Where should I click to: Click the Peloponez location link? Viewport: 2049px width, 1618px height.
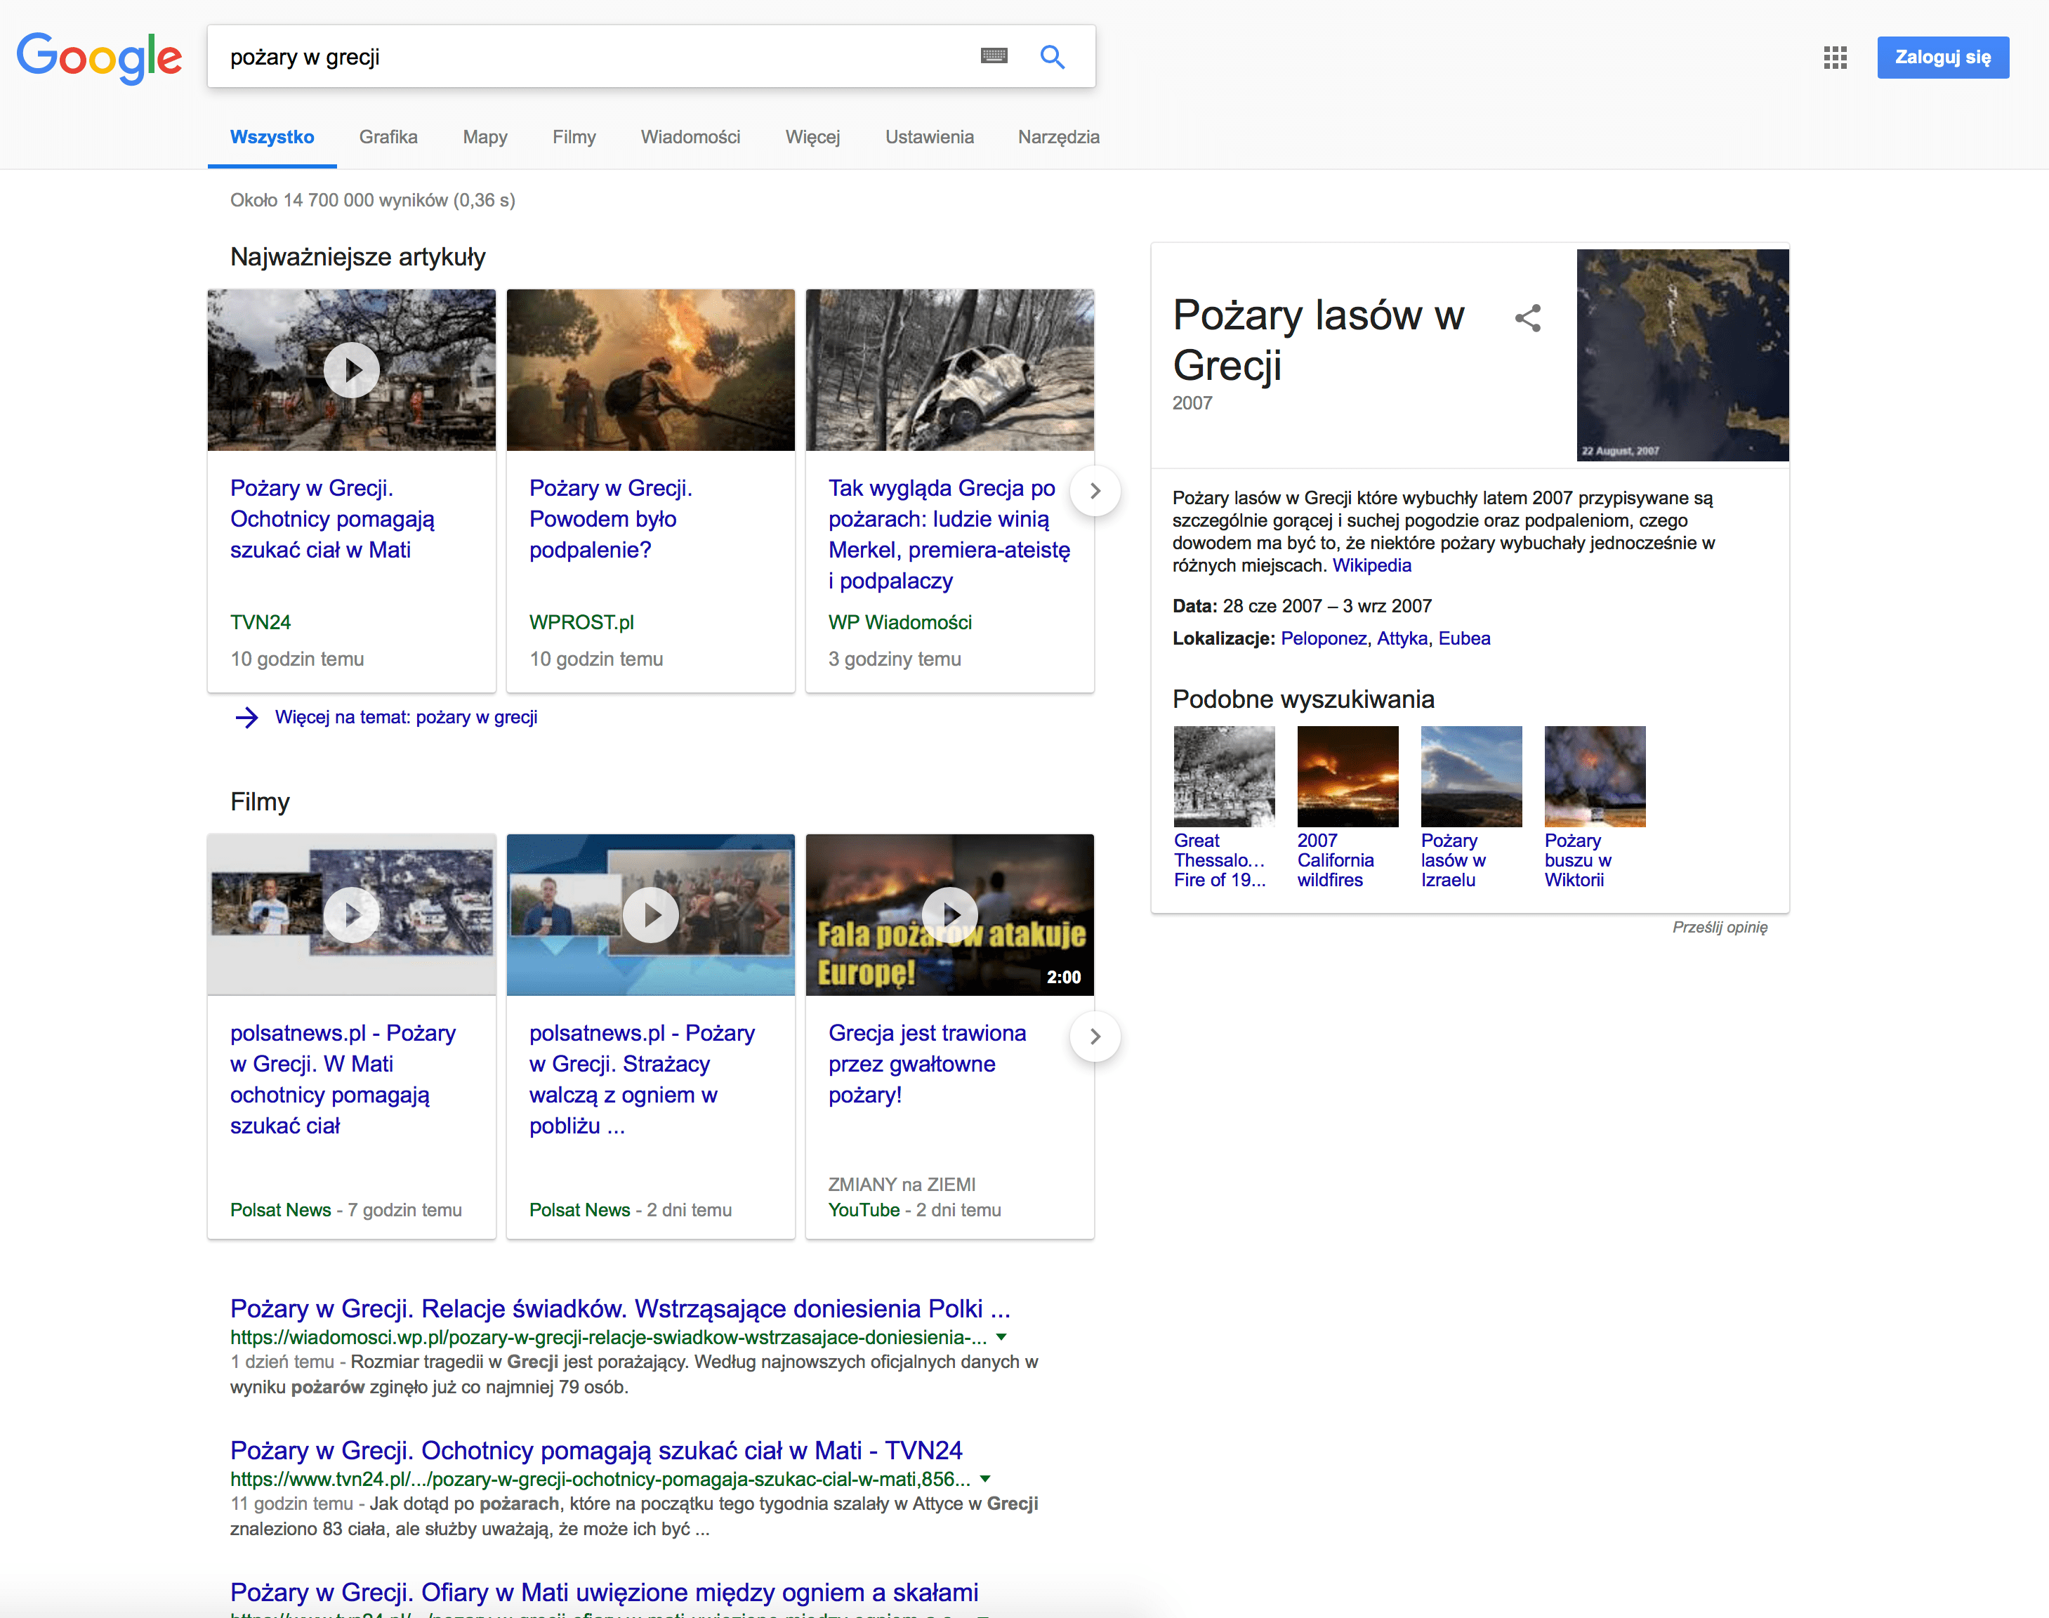1324,638
